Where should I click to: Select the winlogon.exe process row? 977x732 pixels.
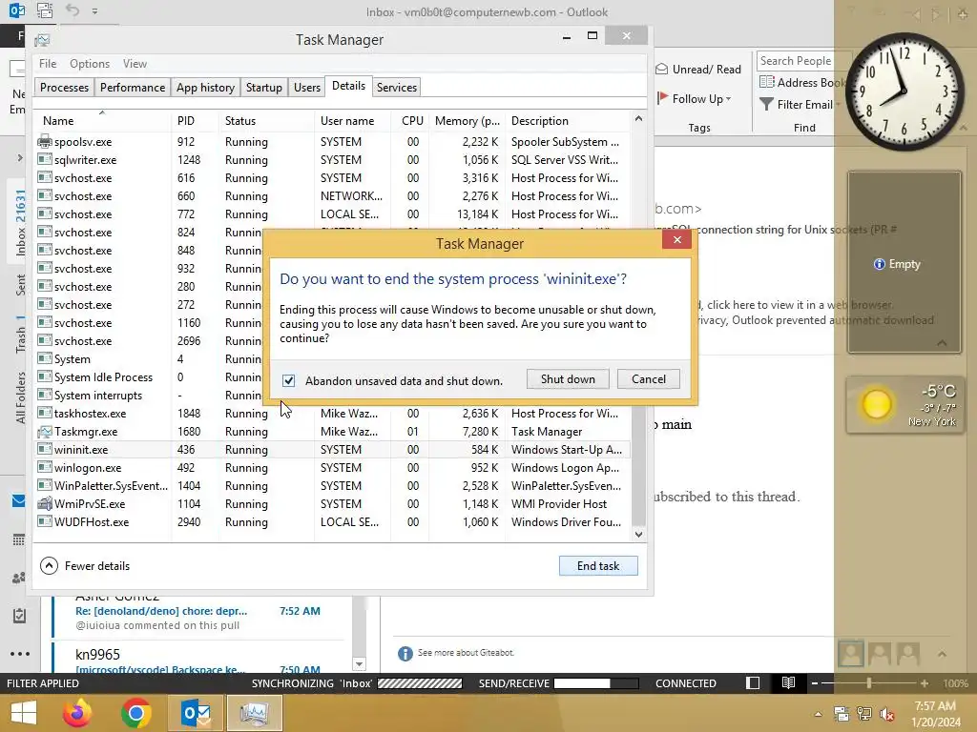[333, 467]
